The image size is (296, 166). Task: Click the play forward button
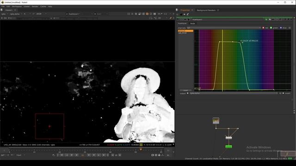point(89,155)
